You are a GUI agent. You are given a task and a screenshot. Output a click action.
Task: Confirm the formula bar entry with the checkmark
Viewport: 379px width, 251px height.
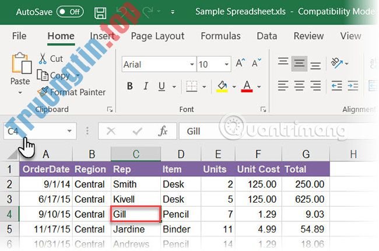click(137, 131)
